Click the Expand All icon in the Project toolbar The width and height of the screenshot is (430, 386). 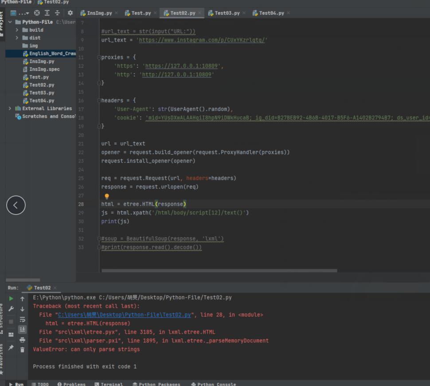(47, 13)
